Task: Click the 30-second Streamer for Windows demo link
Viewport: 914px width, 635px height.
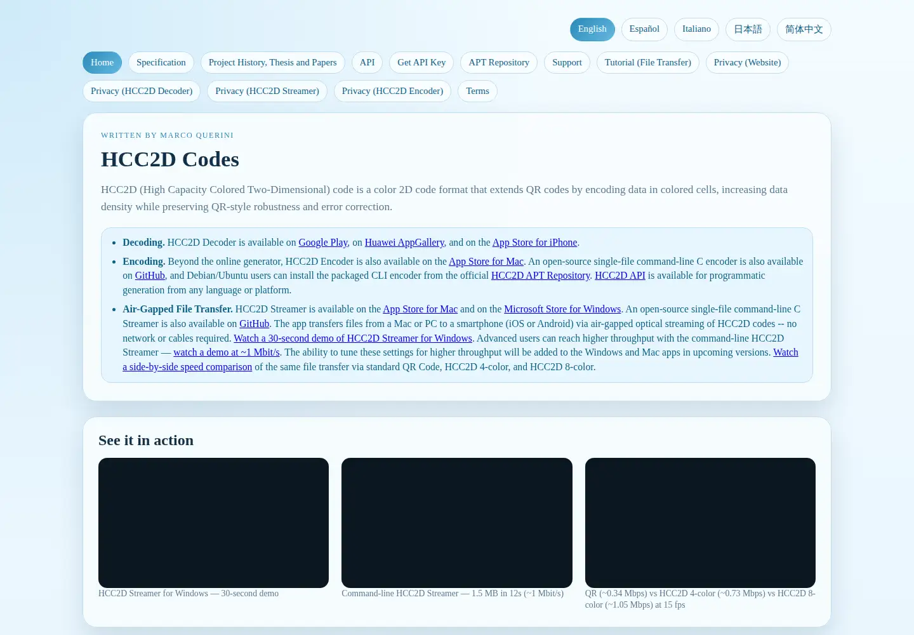Action: click(x=353, y=338)
